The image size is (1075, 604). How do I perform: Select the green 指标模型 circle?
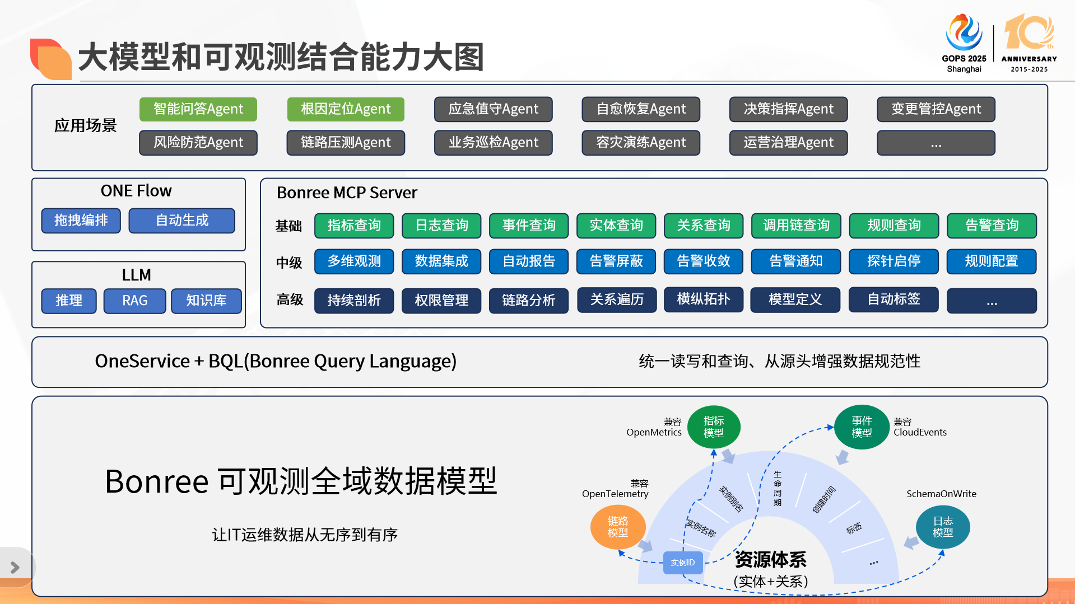point(714,427)
